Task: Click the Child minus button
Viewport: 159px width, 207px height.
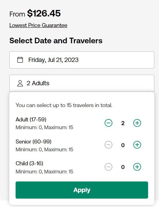Action: (x=108, y=167)
